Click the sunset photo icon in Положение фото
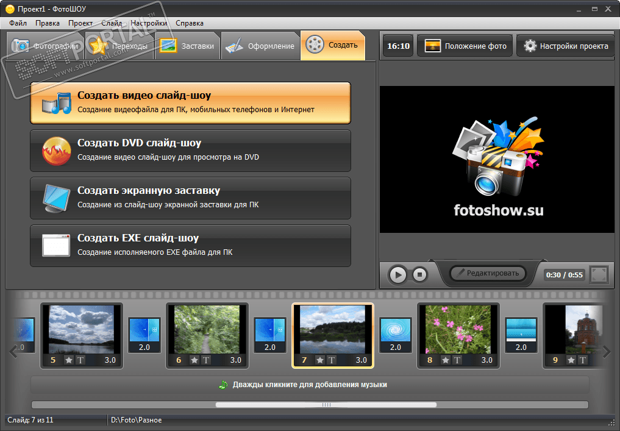620x431 pixels. 433,46
